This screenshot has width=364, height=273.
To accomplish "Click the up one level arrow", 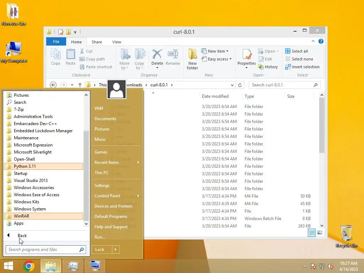I will pos(80,85).
